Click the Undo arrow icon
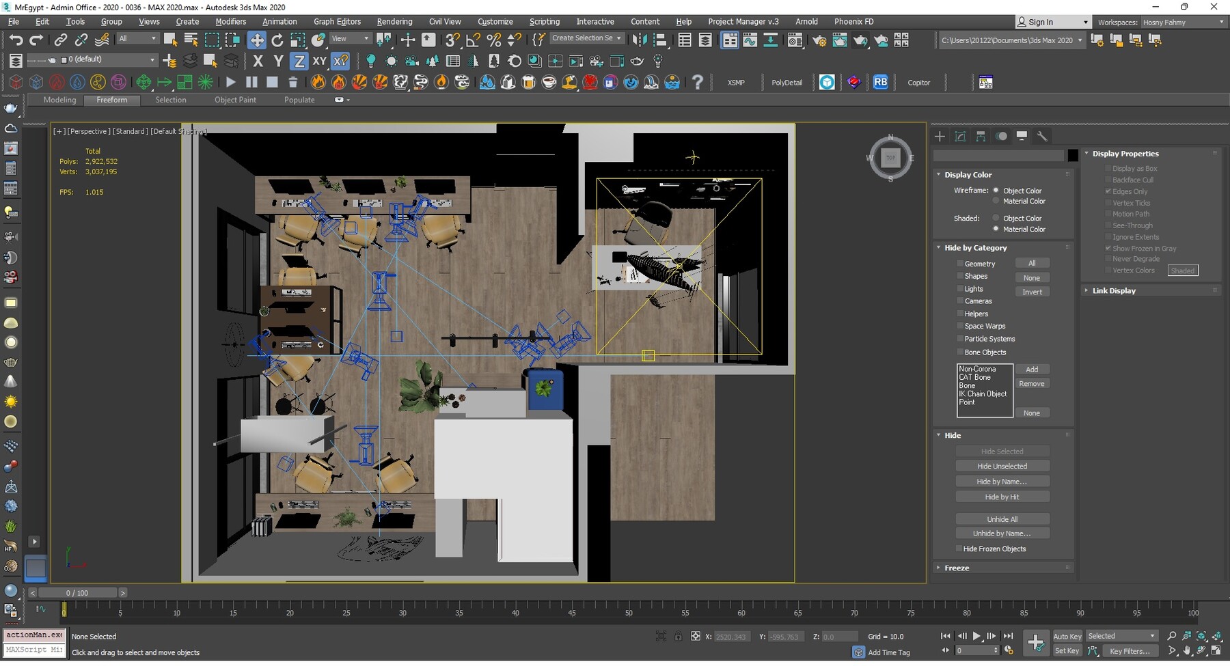This screenshot has height=666, width=1230. click(x=15, y=40)
